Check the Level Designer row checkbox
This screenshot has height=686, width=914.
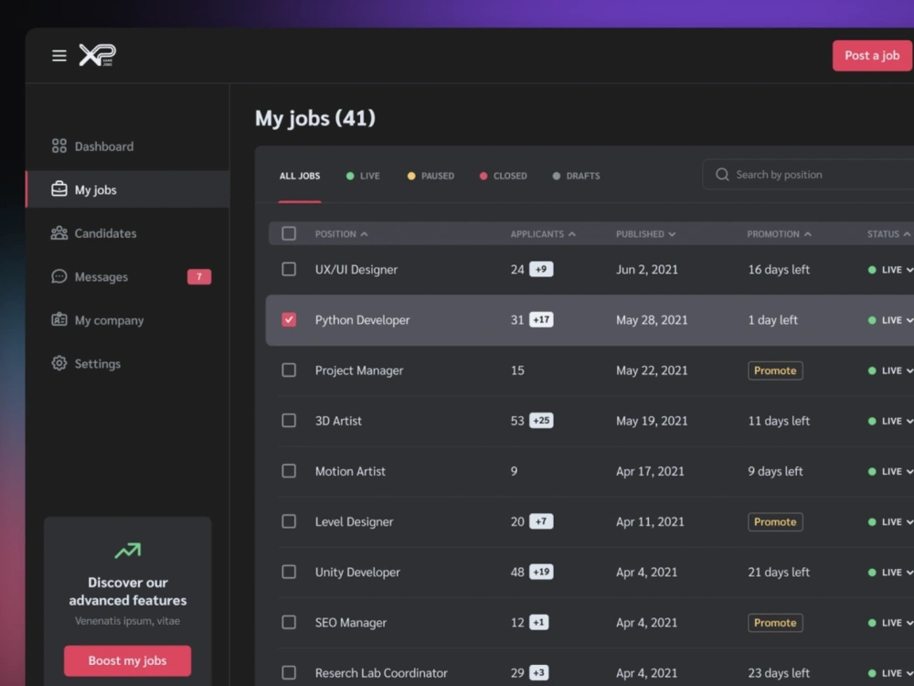click(289, 521)
